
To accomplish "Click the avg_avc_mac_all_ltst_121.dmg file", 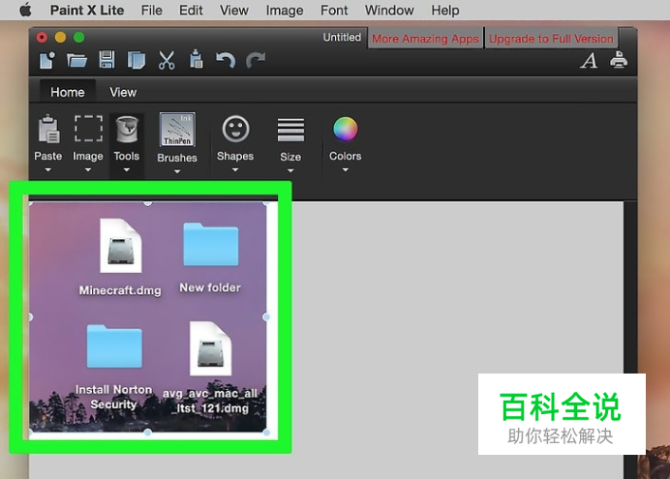I will [210, 367].
